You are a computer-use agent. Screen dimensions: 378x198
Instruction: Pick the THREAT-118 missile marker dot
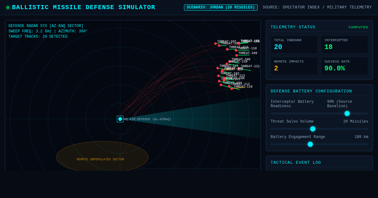[232, 89]
